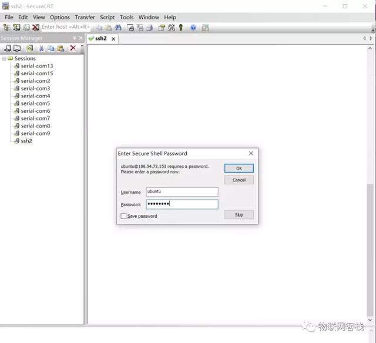This screenshot has height=343, width=376.
Task: Click the Username input field
Action: pos(182,191)
